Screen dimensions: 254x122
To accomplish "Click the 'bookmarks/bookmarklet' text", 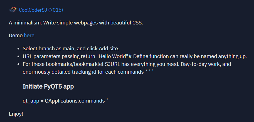I will coord(75,64).
